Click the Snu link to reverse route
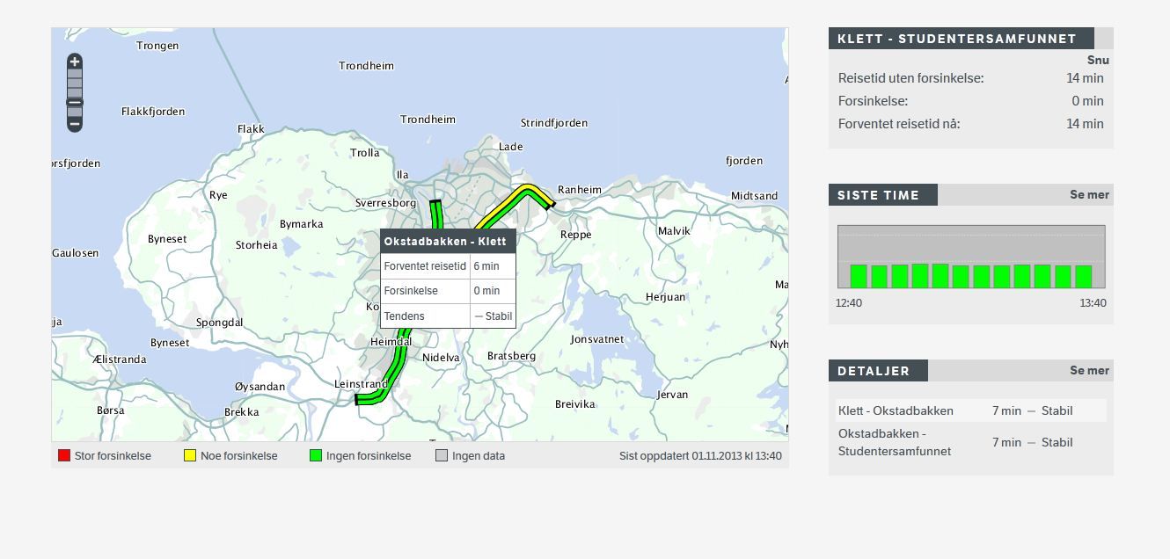 (x=1097, y=61)
